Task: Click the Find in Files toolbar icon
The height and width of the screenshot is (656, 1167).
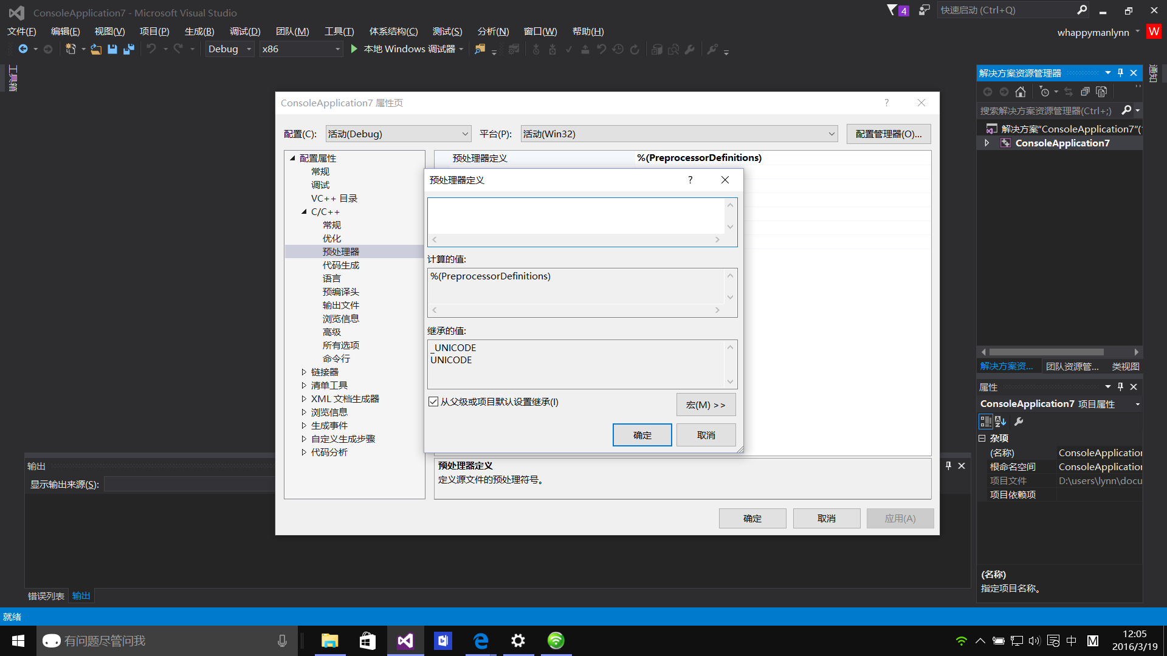Action: click(480, 49)
